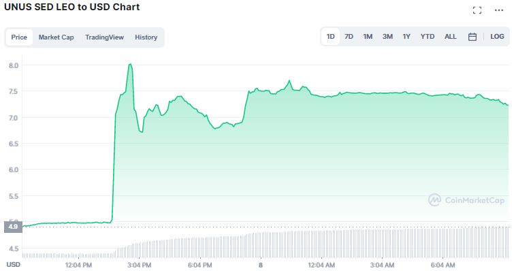Click the UNUS SED LEO to USD Chart title
Image resolution: width=514 pixels, height=271 pixels.
[x=71, y=7]
